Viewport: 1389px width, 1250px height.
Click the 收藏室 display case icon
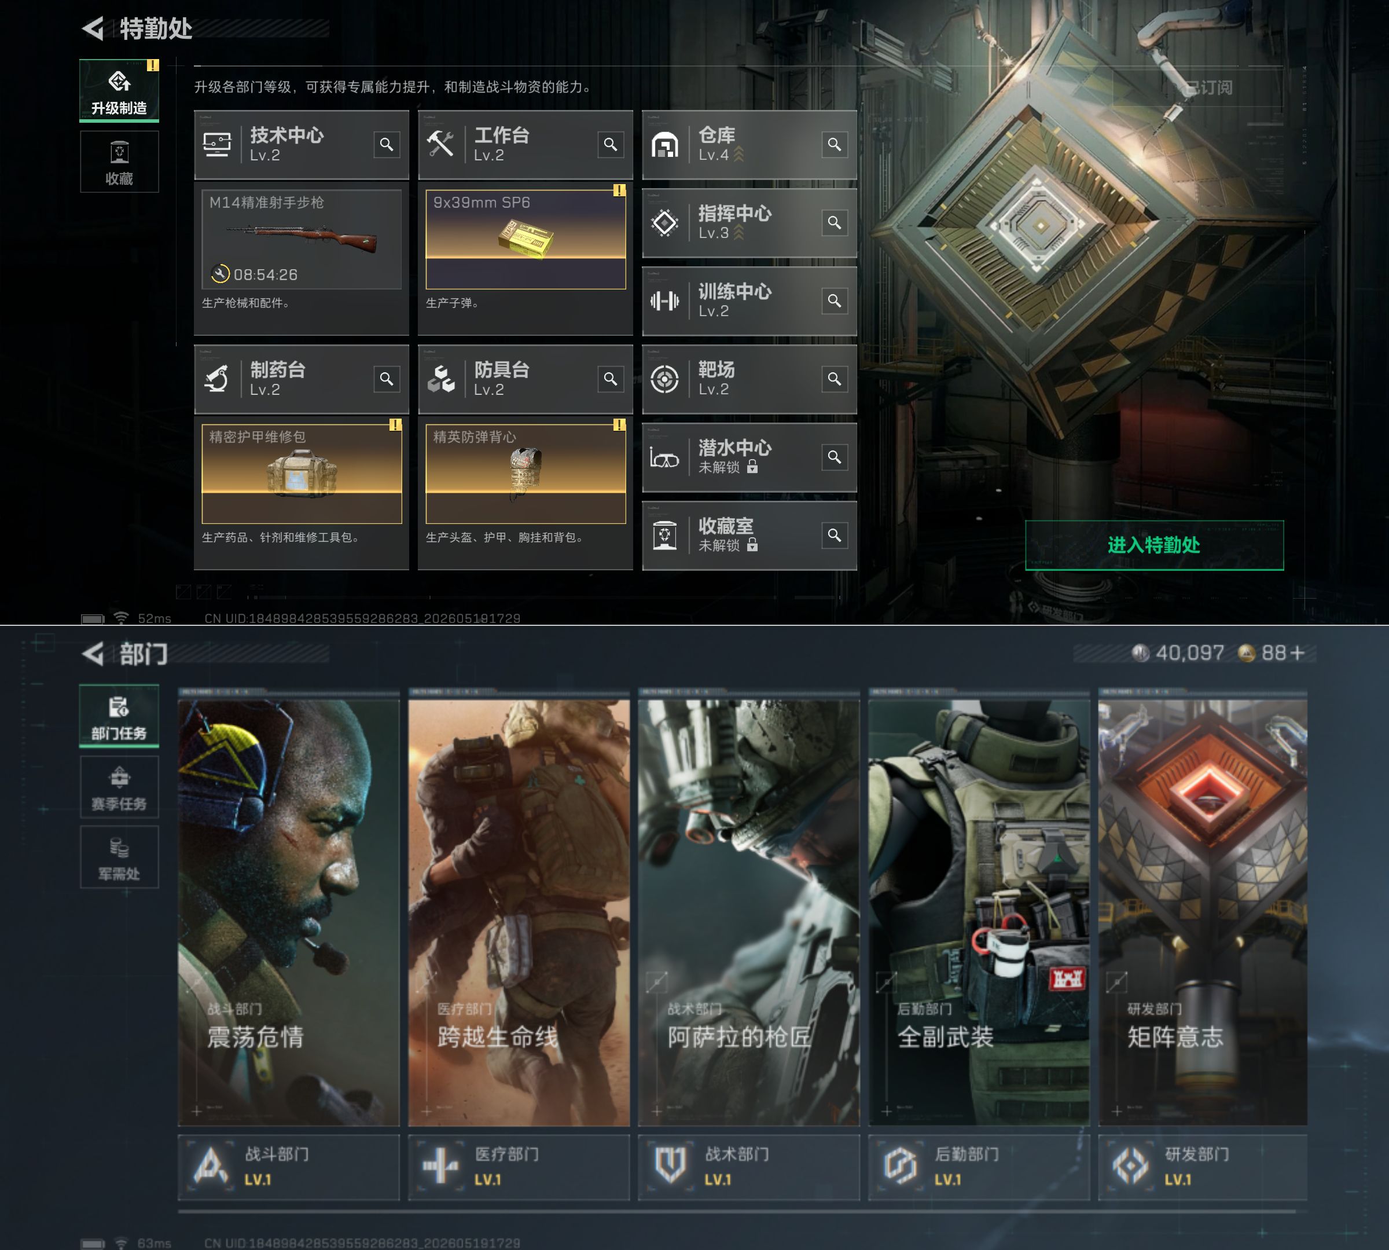[664, 536]
